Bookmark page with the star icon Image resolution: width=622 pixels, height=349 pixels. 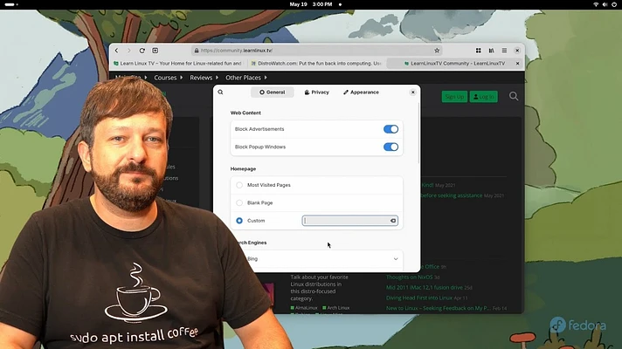(x=437, y=51)
